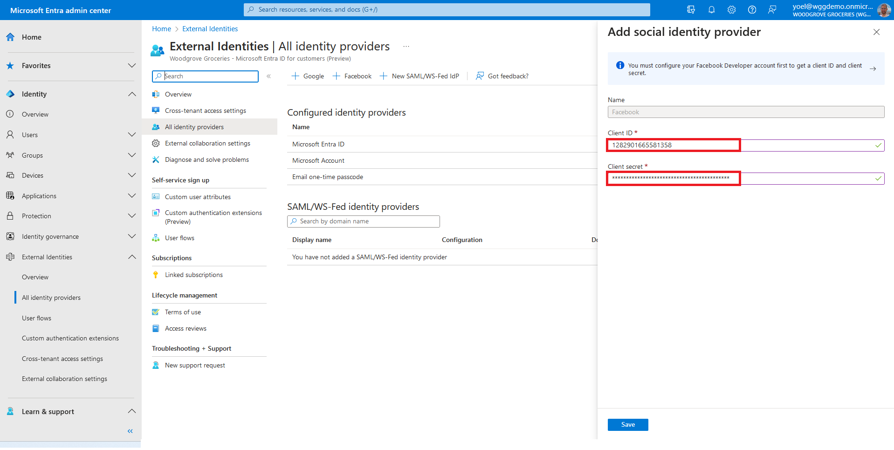The image size is (894, 450).
Task: Click into the Client ID field
Action: (x=746, y=145)
